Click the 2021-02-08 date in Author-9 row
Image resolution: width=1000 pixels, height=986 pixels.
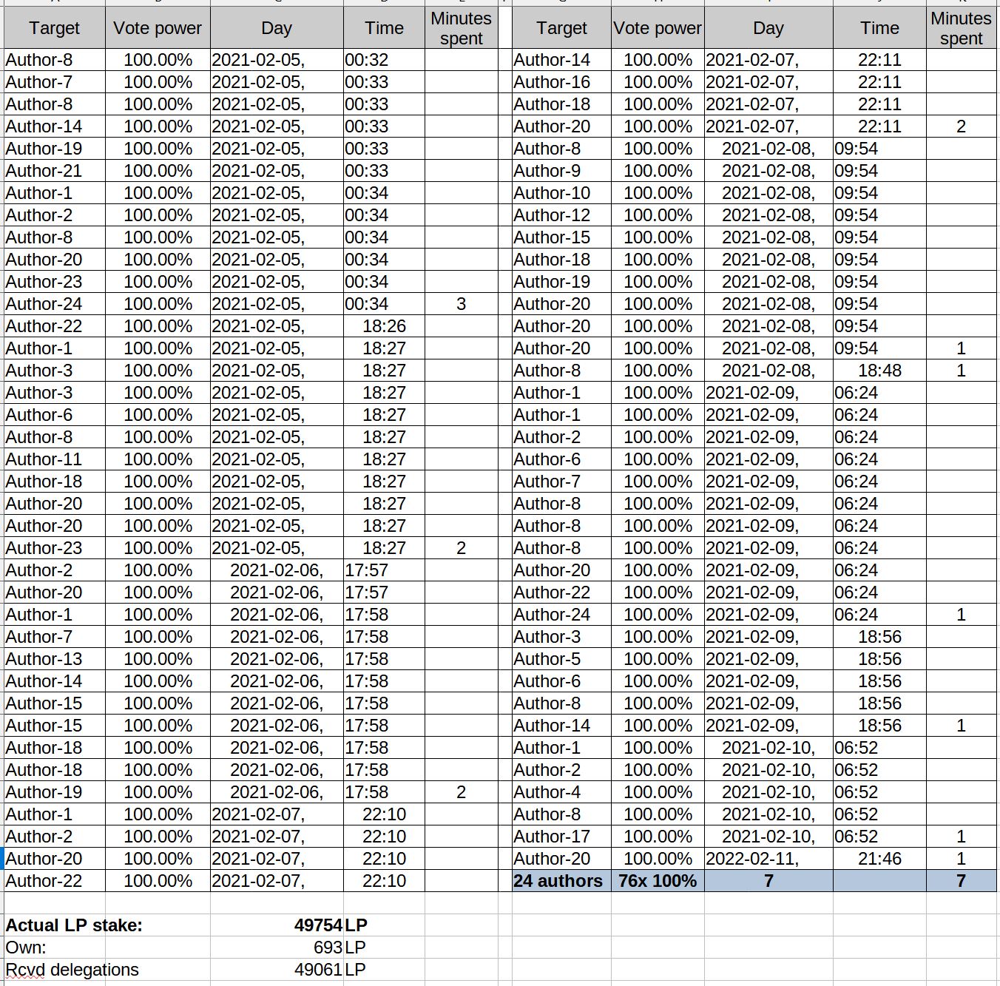click(x=768, y=171)
